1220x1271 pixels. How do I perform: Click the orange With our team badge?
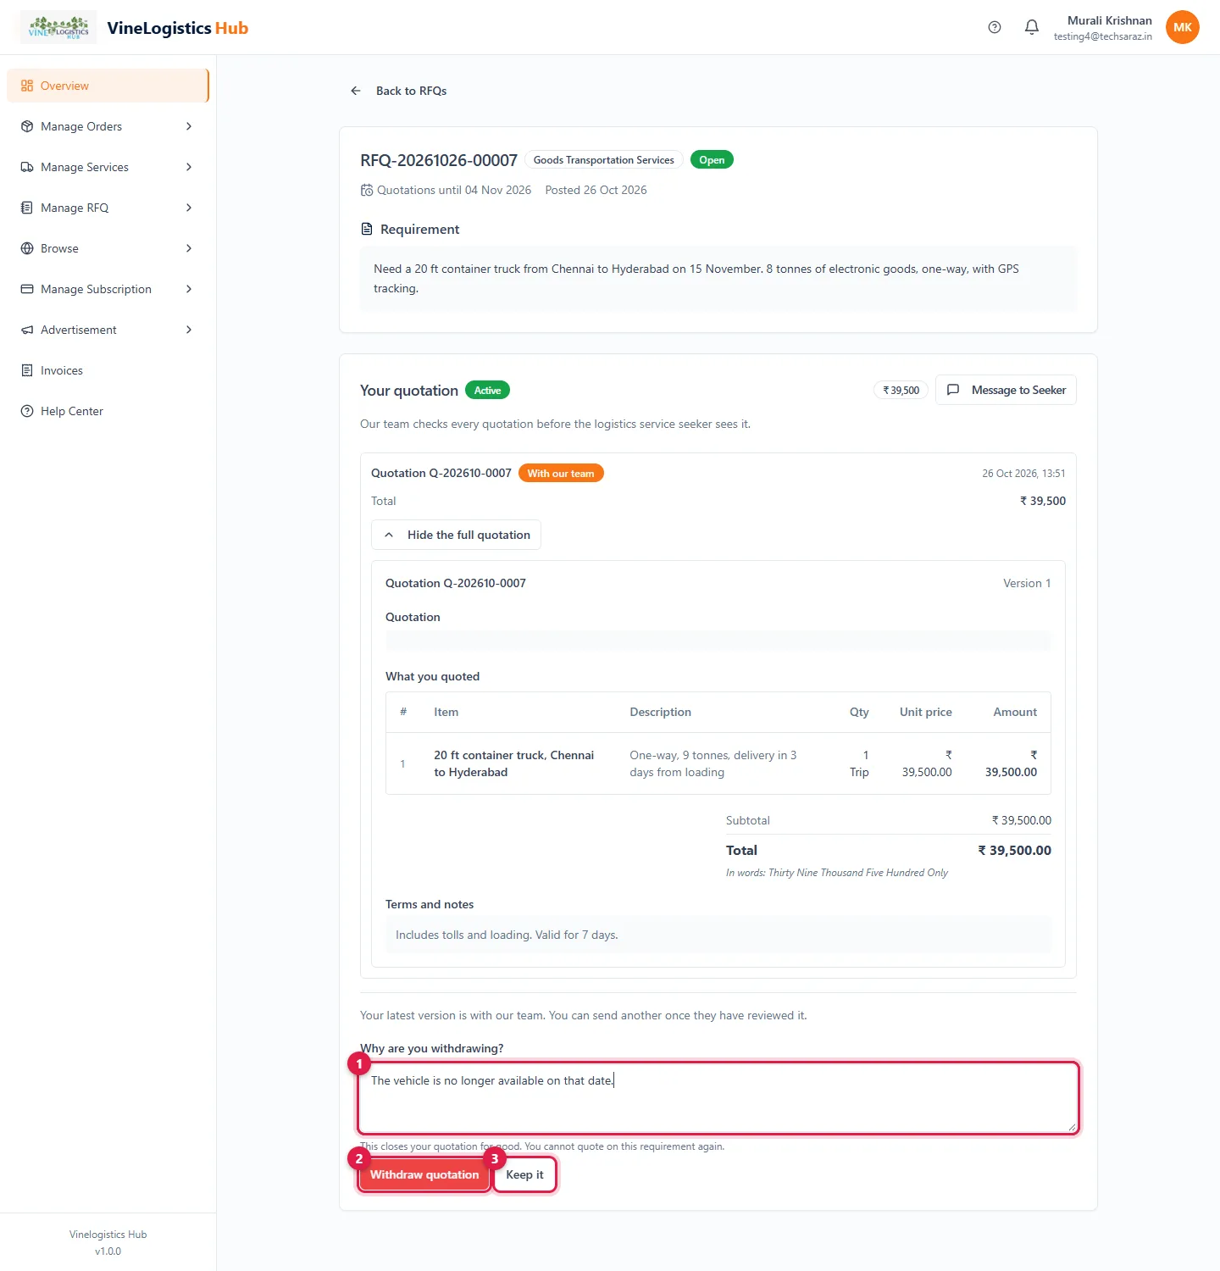[561, 473]
